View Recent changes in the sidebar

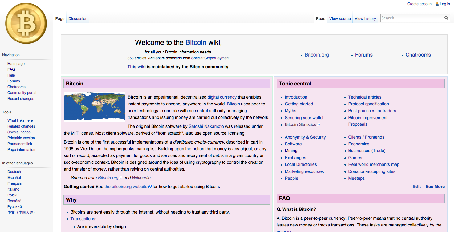point(21,99)
